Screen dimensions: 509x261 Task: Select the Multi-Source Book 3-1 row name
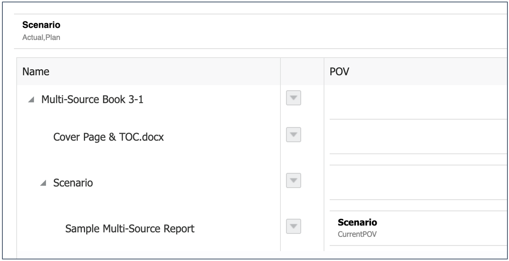(92, 99)
